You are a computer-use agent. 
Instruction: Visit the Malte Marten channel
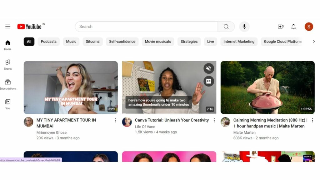(245, 132)
